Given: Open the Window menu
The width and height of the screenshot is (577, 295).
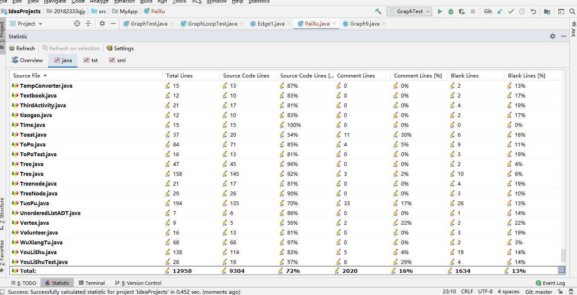Looking at the screenshot, I should [216, 2].
